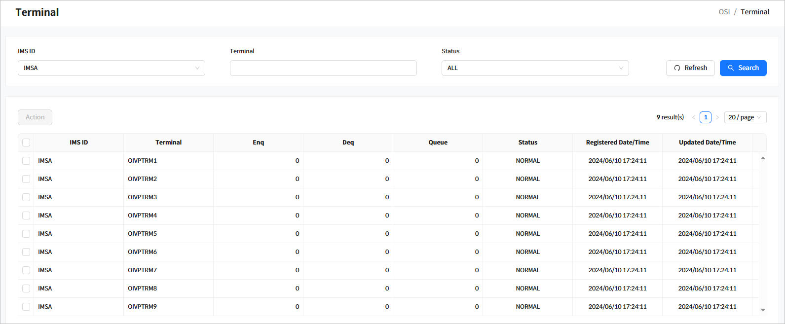Click the Refresh button
The image size is (785, 324).
click(690, 68)
